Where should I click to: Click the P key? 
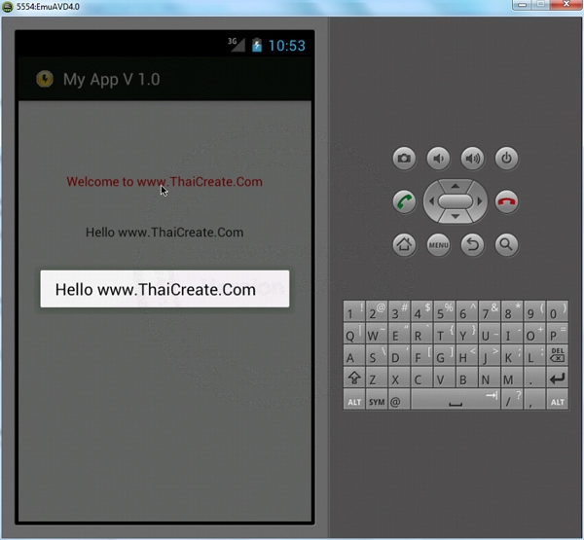pos(557,334)
